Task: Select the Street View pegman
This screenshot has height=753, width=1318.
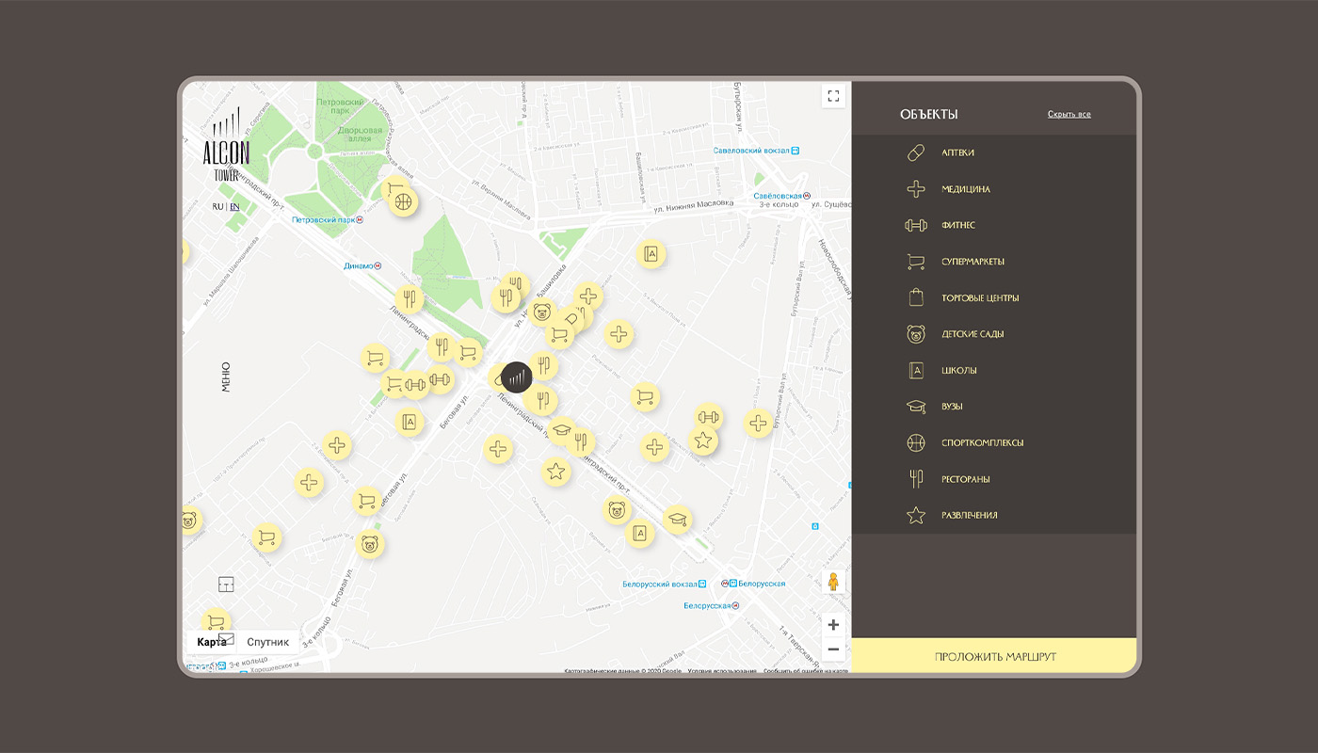Action: click(833, 582)
